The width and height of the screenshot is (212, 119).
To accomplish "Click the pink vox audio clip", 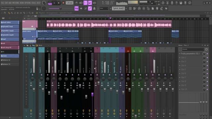I will [109, 24].
